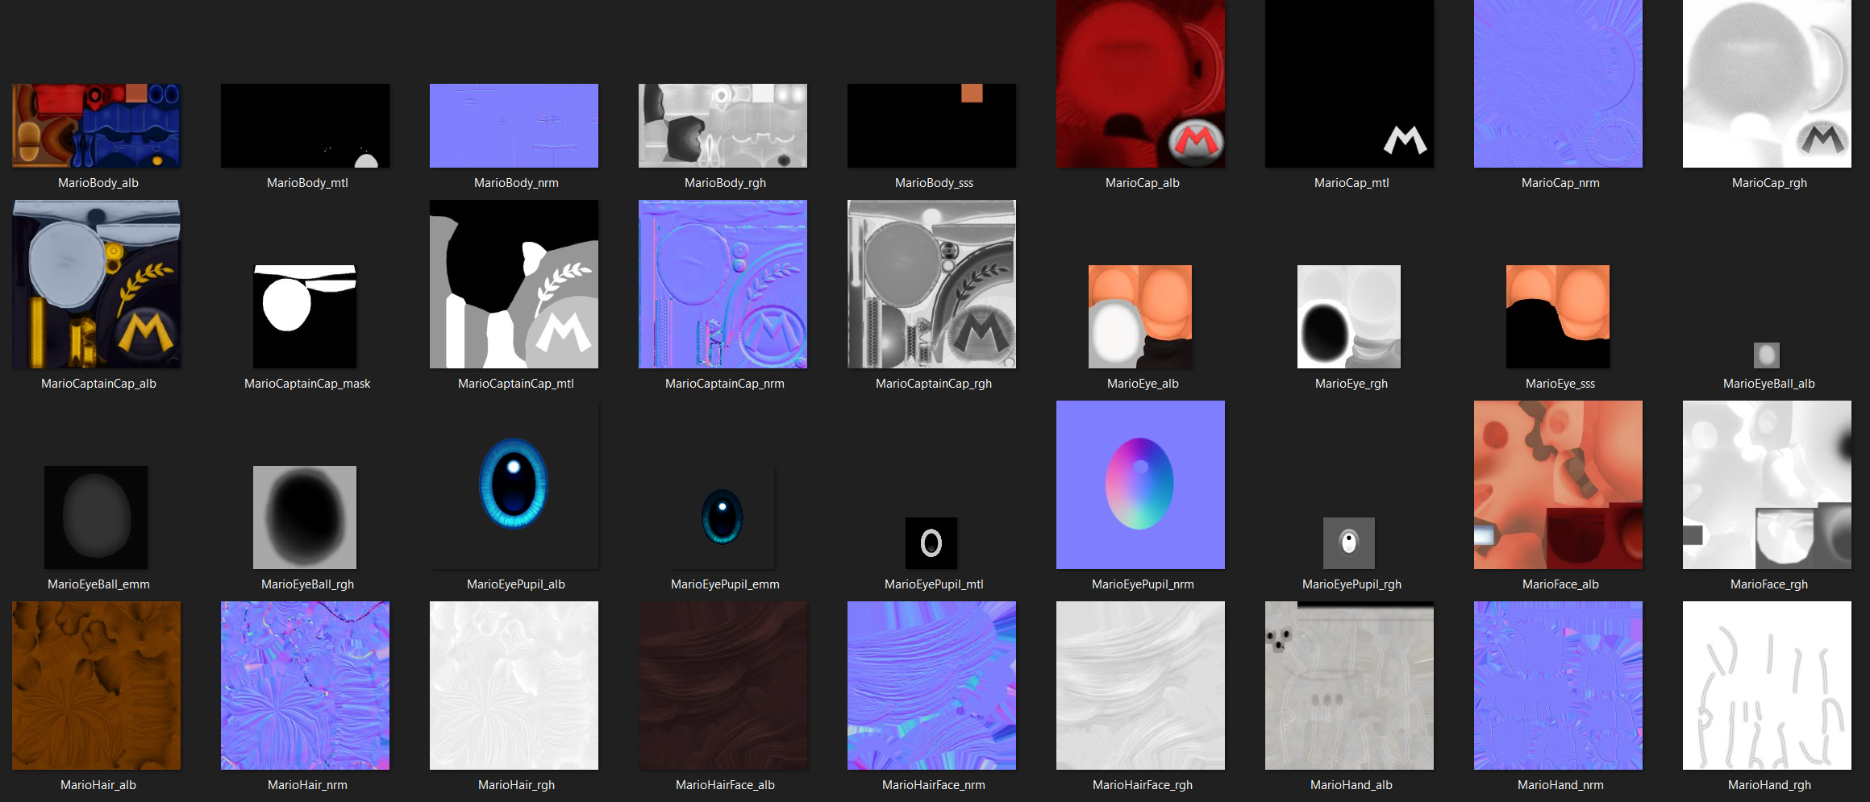Click the file name MarioHand_rgh

pyautogui.click(x=1769, y=785)
